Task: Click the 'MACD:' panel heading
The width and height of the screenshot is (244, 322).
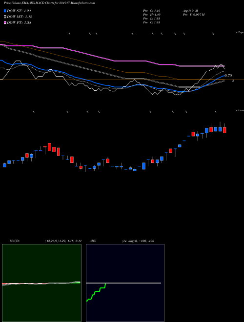Action: pyautogui.click(x=15, y=241)
